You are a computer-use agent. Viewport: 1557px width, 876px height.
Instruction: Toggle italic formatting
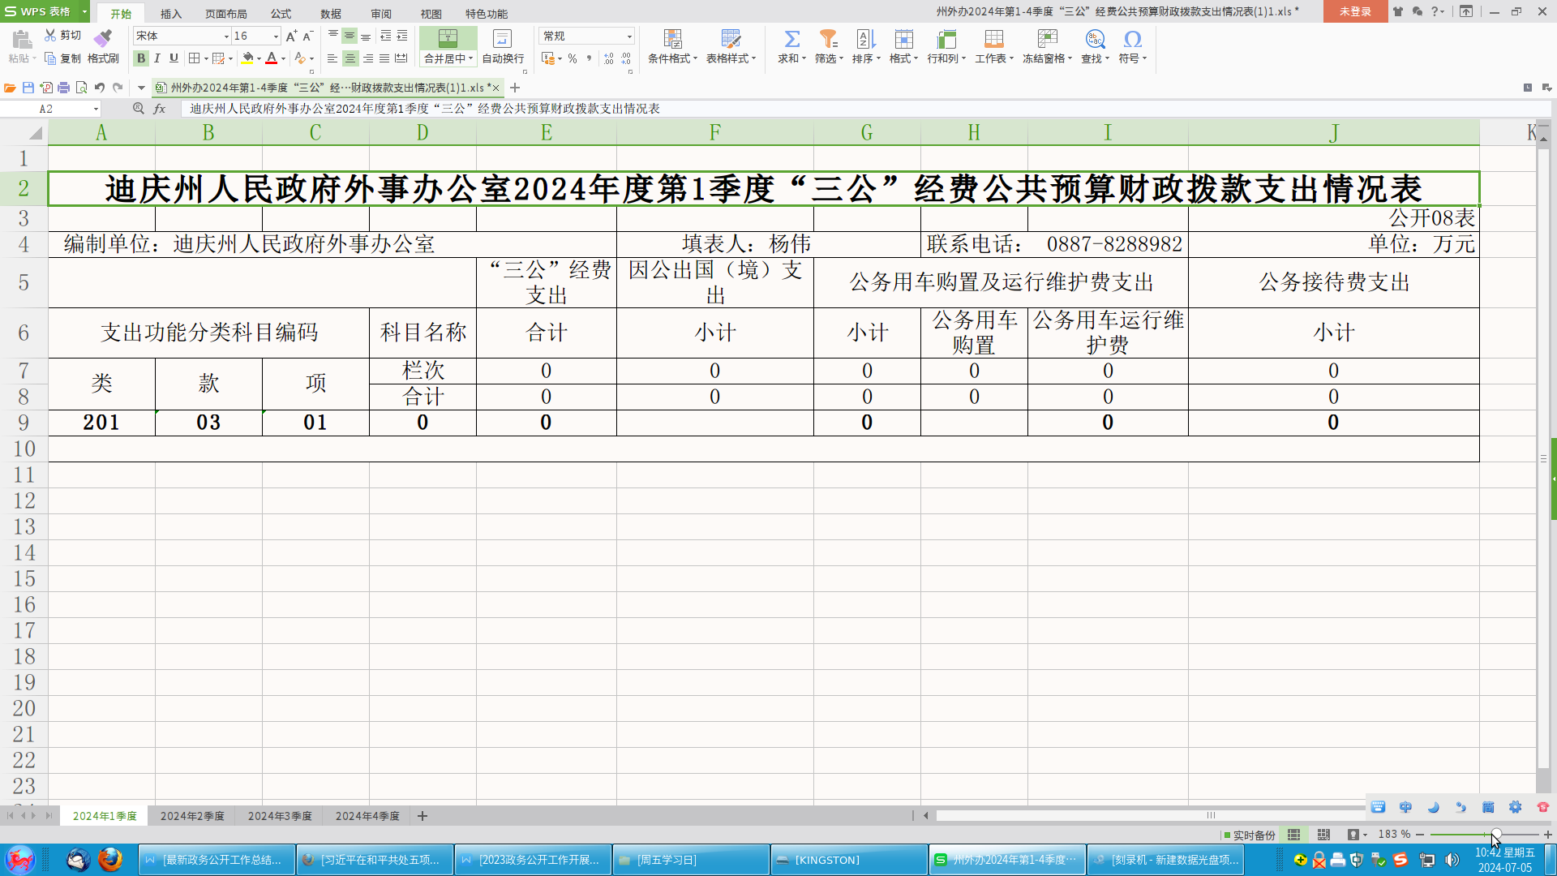(x=157, y=58)
